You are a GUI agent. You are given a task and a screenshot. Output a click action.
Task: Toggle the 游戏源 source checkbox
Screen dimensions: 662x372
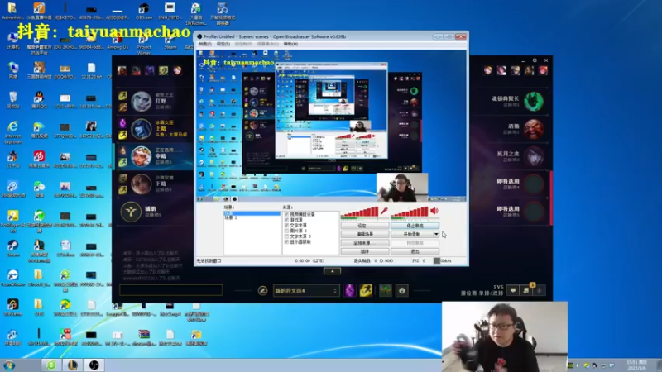coord(286,220)
